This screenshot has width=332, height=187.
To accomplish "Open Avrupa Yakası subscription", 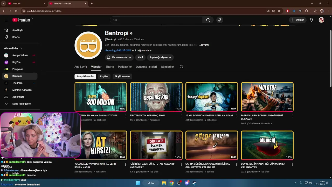I will tap(20, 55).
